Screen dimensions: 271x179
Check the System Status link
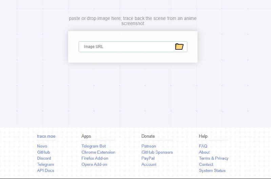click(x=212, y=171)
